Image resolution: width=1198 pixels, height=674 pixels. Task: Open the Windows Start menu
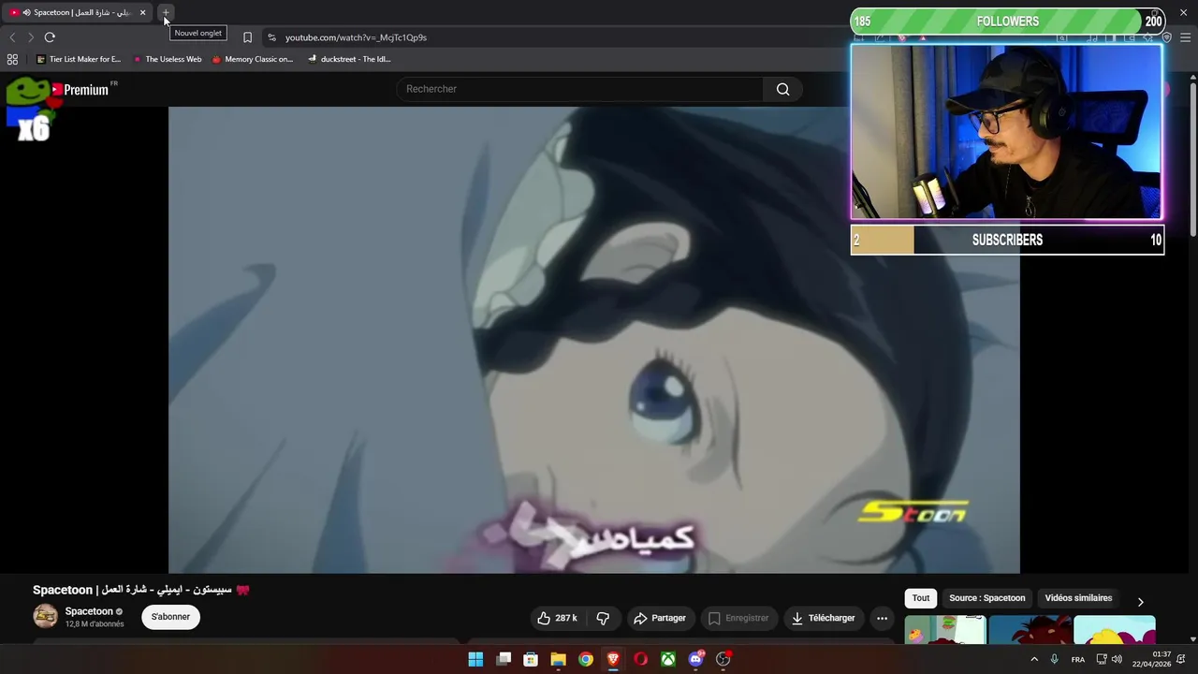coord(475,659)
